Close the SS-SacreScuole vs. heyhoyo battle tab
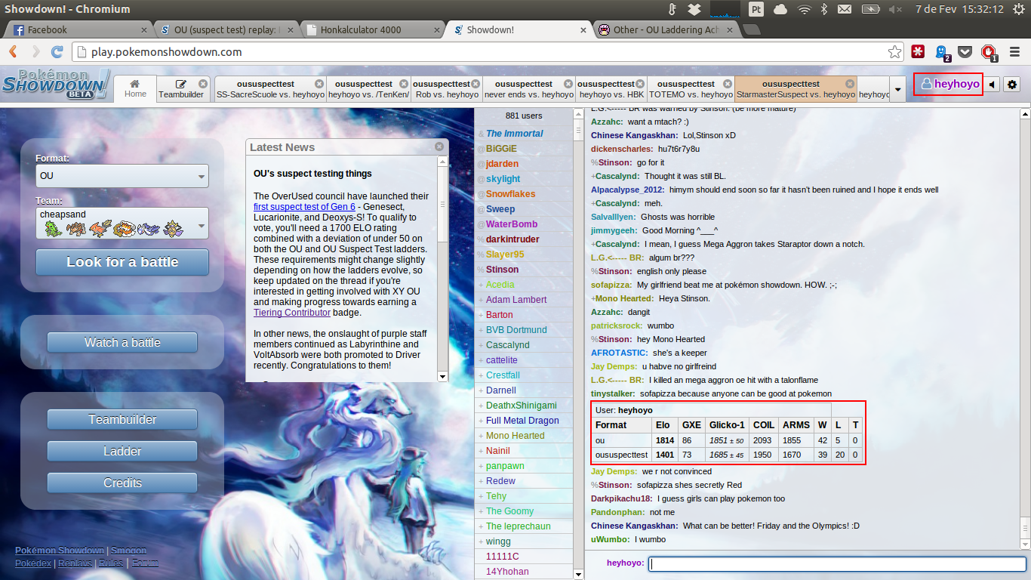 click(319, 84)
